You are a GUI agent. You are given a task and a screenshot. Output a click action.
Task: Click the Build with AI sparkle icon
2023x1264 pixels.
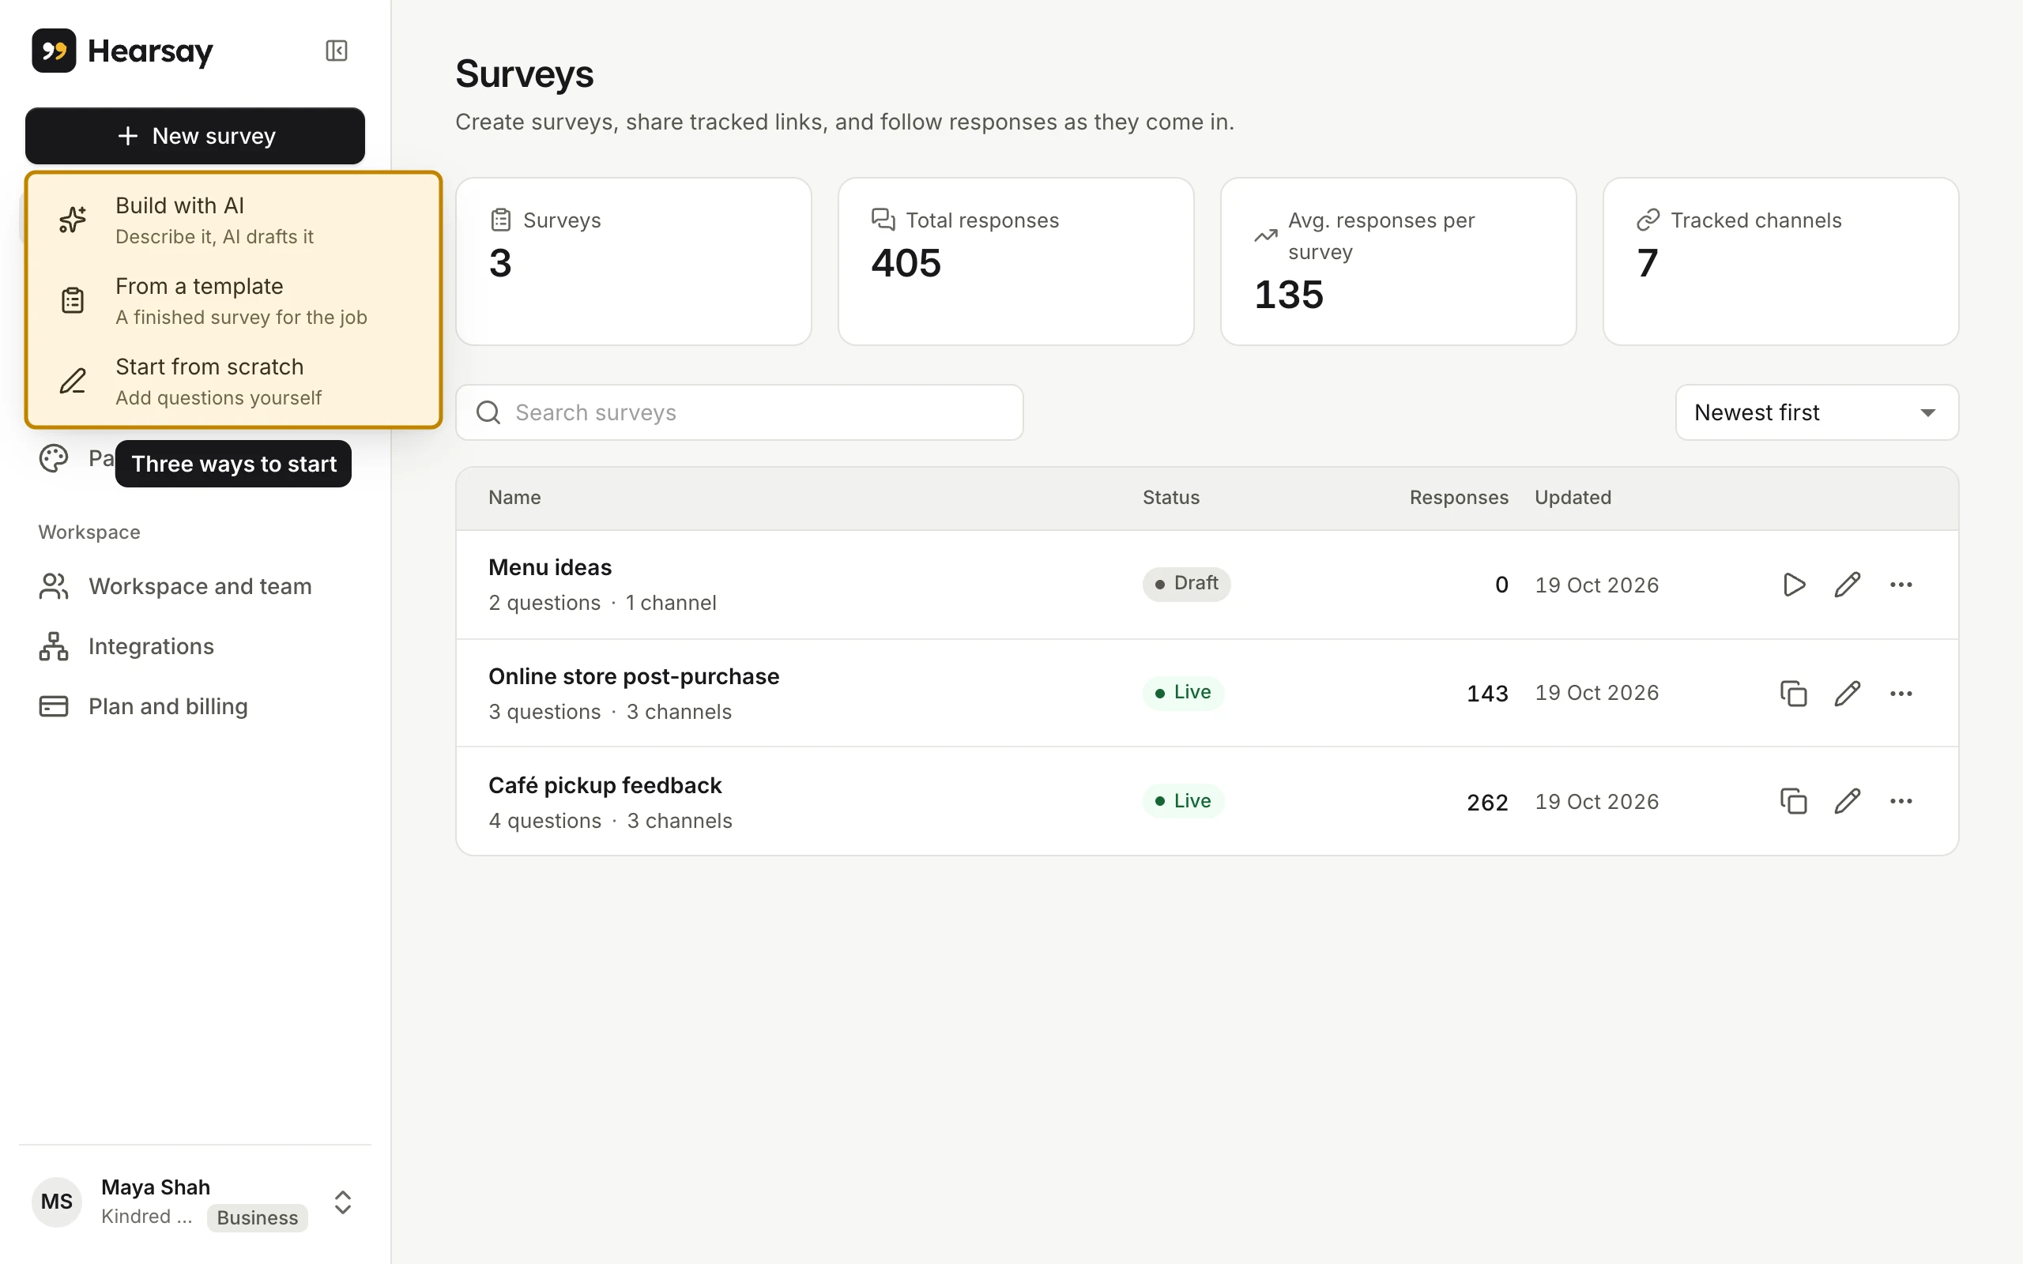[73, 220]
